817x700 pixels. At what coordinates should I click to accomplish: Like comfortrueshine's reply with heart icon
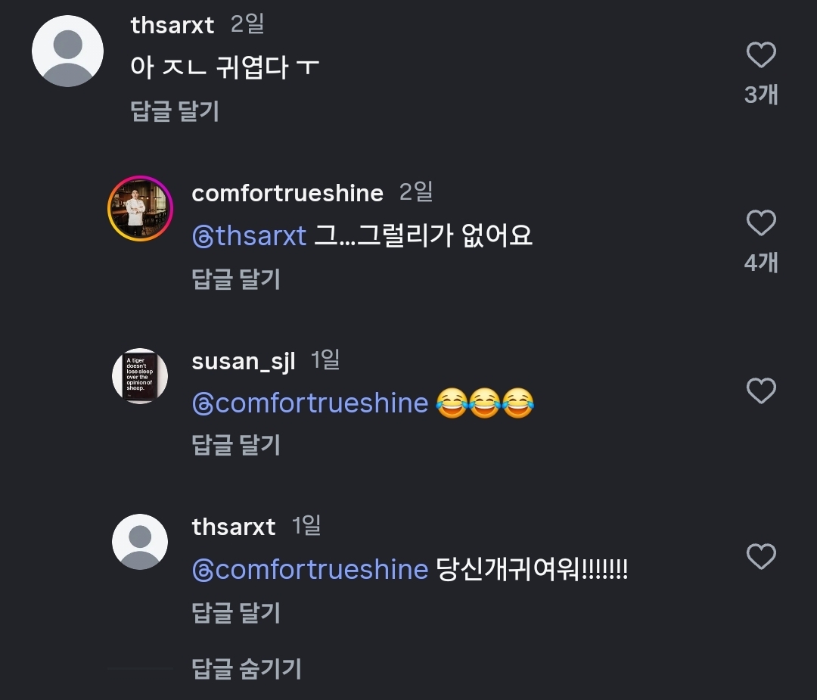pyautogui.click(x=761, y=223)
